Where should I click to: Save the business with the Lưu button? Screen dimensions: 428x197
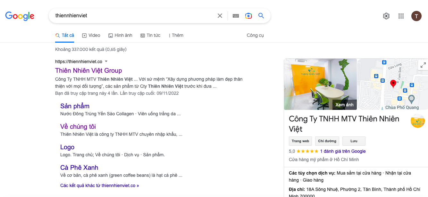(354, 141)
